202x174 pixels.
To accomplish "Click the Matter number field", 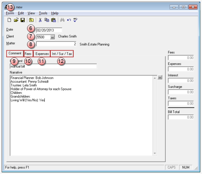I will pyautogui.click(x=56, y=44).
